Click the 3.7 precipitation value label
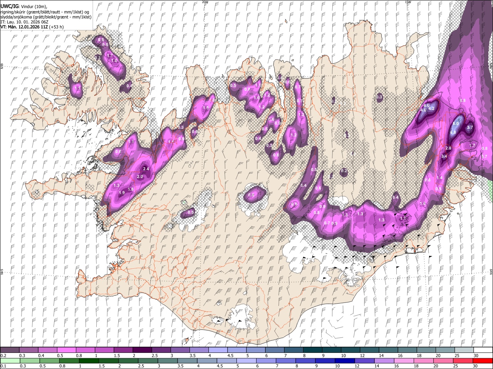493x369 pixels. [470, 128]
